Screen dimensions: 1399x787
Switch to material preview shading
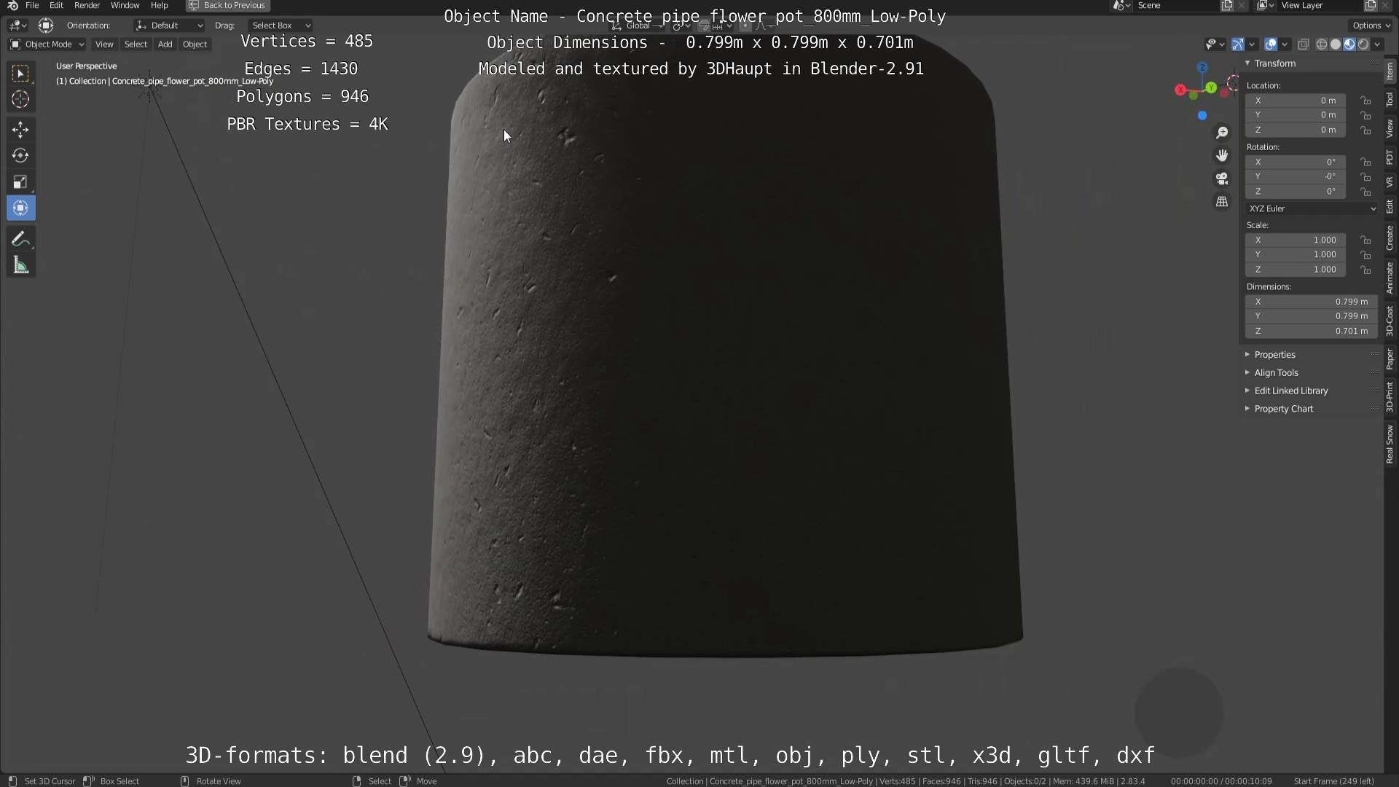[x=1349, y=44]
